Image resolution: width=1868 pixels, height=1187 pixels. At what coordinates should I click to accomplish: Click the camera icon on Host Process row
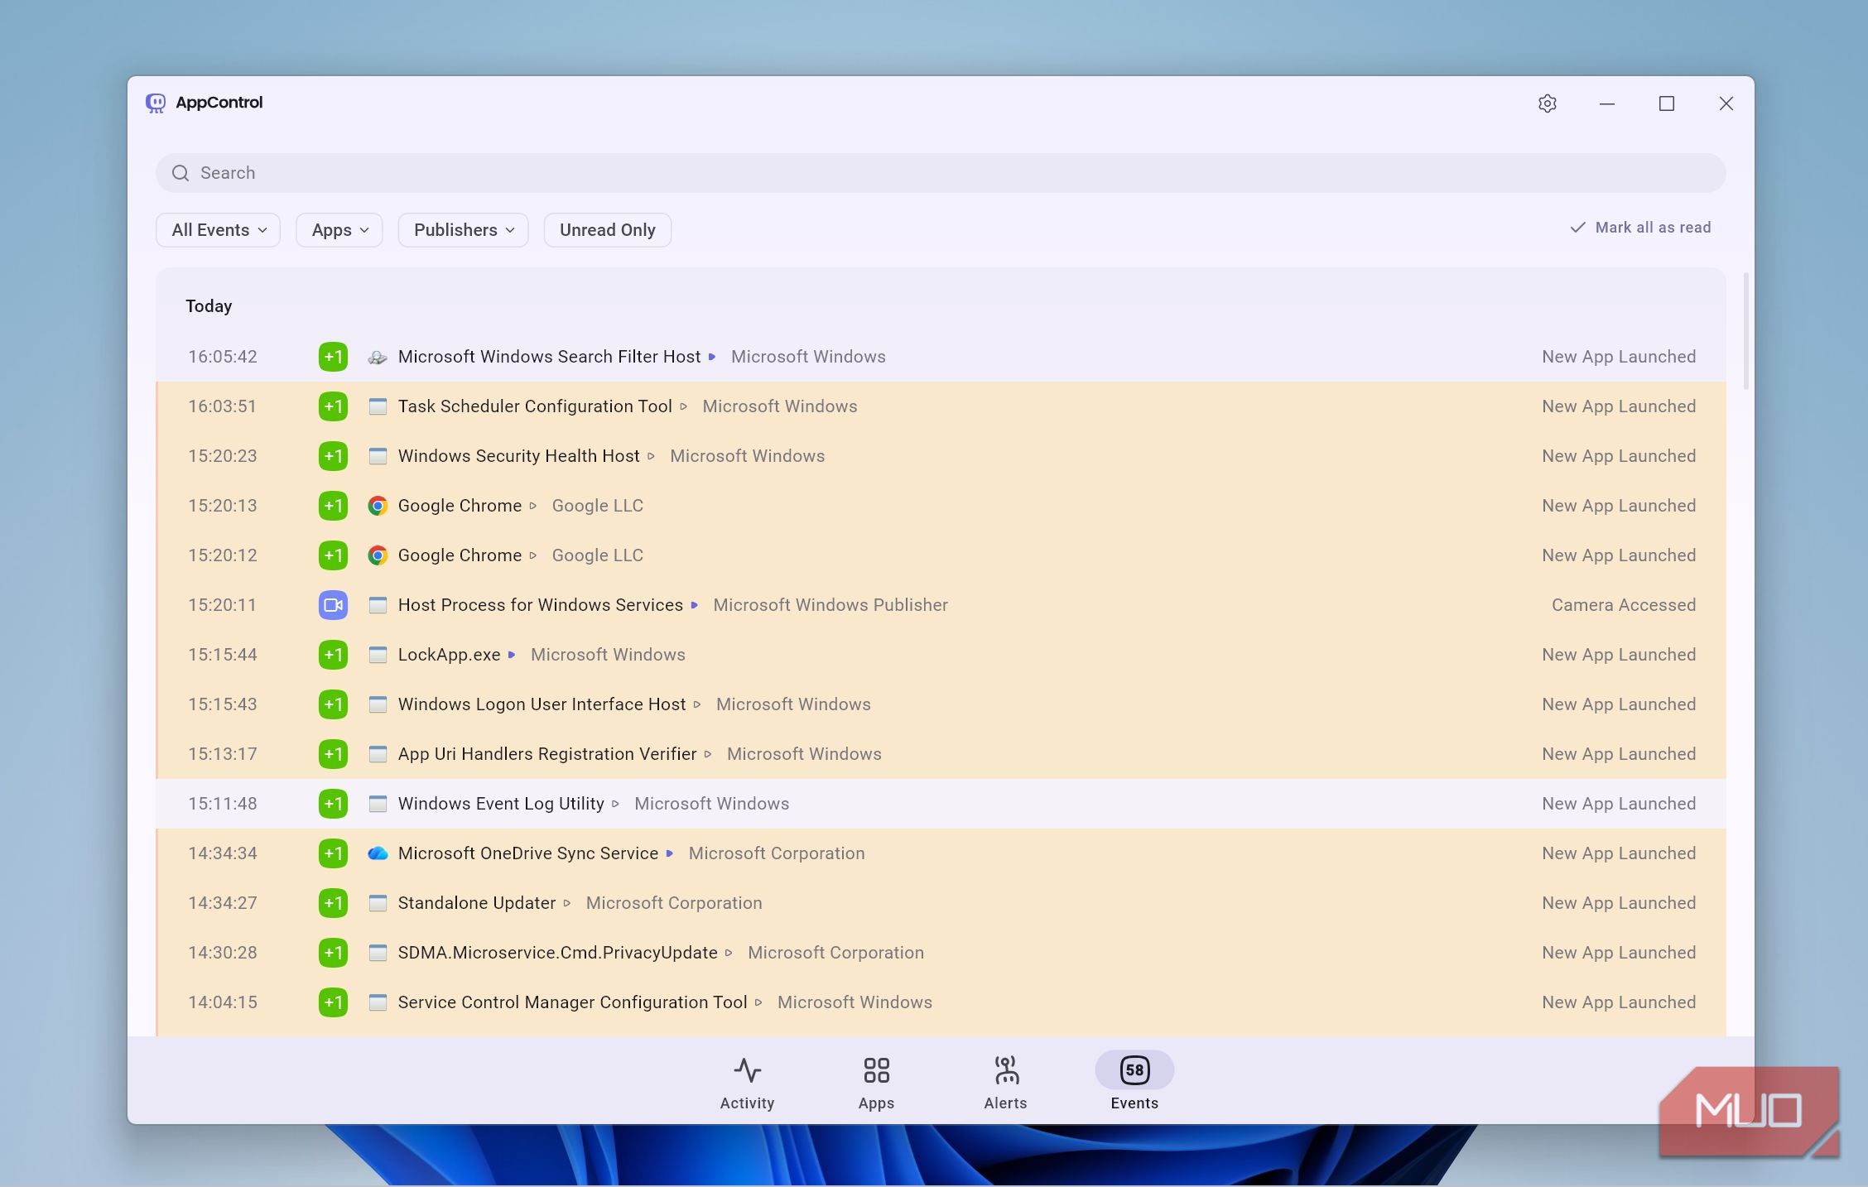[333, 605]
